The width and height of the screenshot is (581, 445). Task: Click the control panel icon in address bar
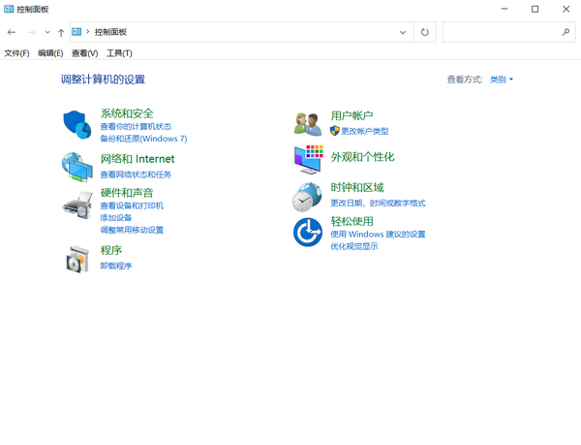tap(76, 32)
